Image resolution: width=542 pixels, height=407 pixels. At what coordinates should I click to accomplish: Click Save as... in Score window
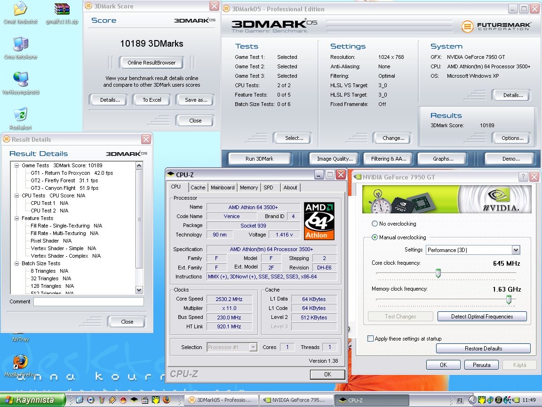click(196, 100)
